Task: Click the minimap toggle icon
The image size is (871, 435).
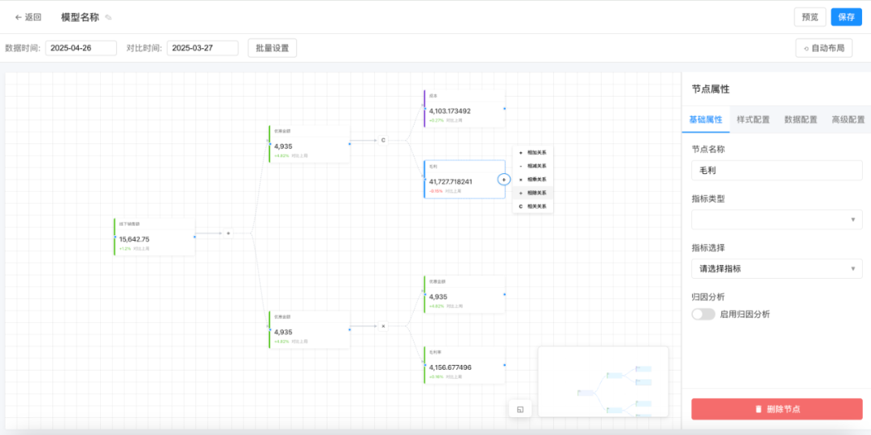Action: pyautogui.click(x=520, y=409)
